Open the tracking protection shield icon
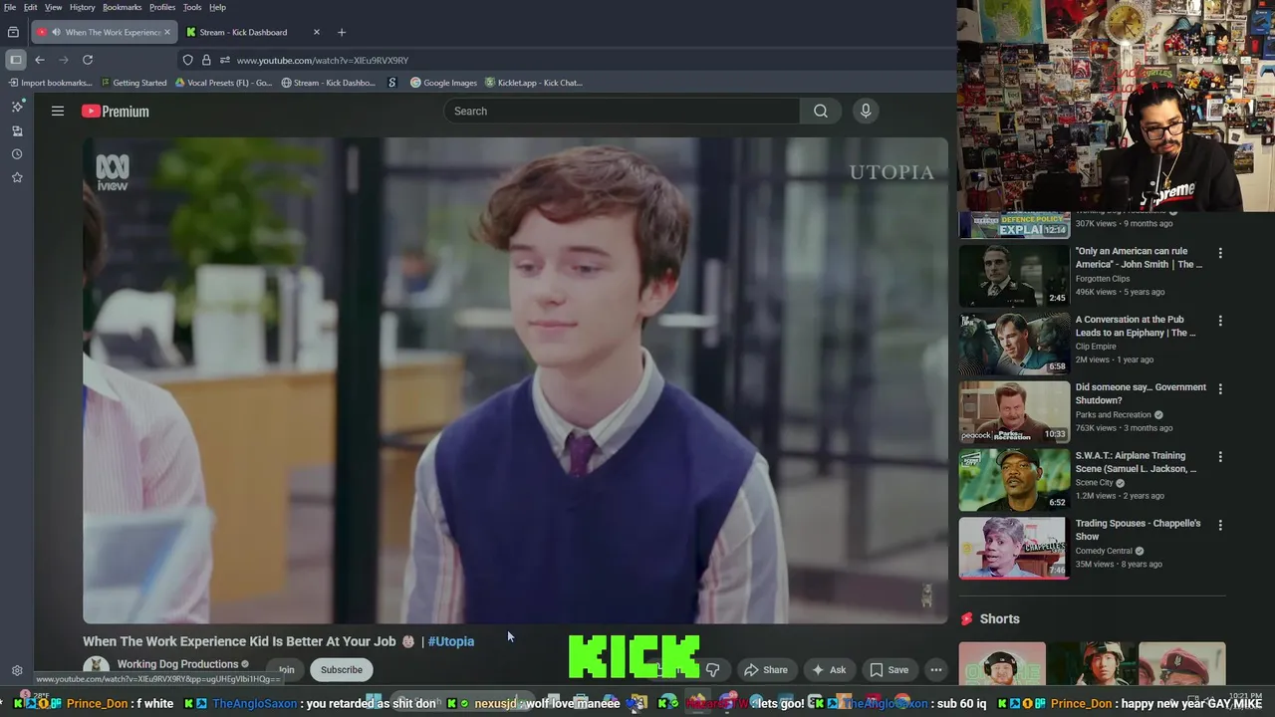The width and height of the screenshot is (1275, 717). click(187, 60)
